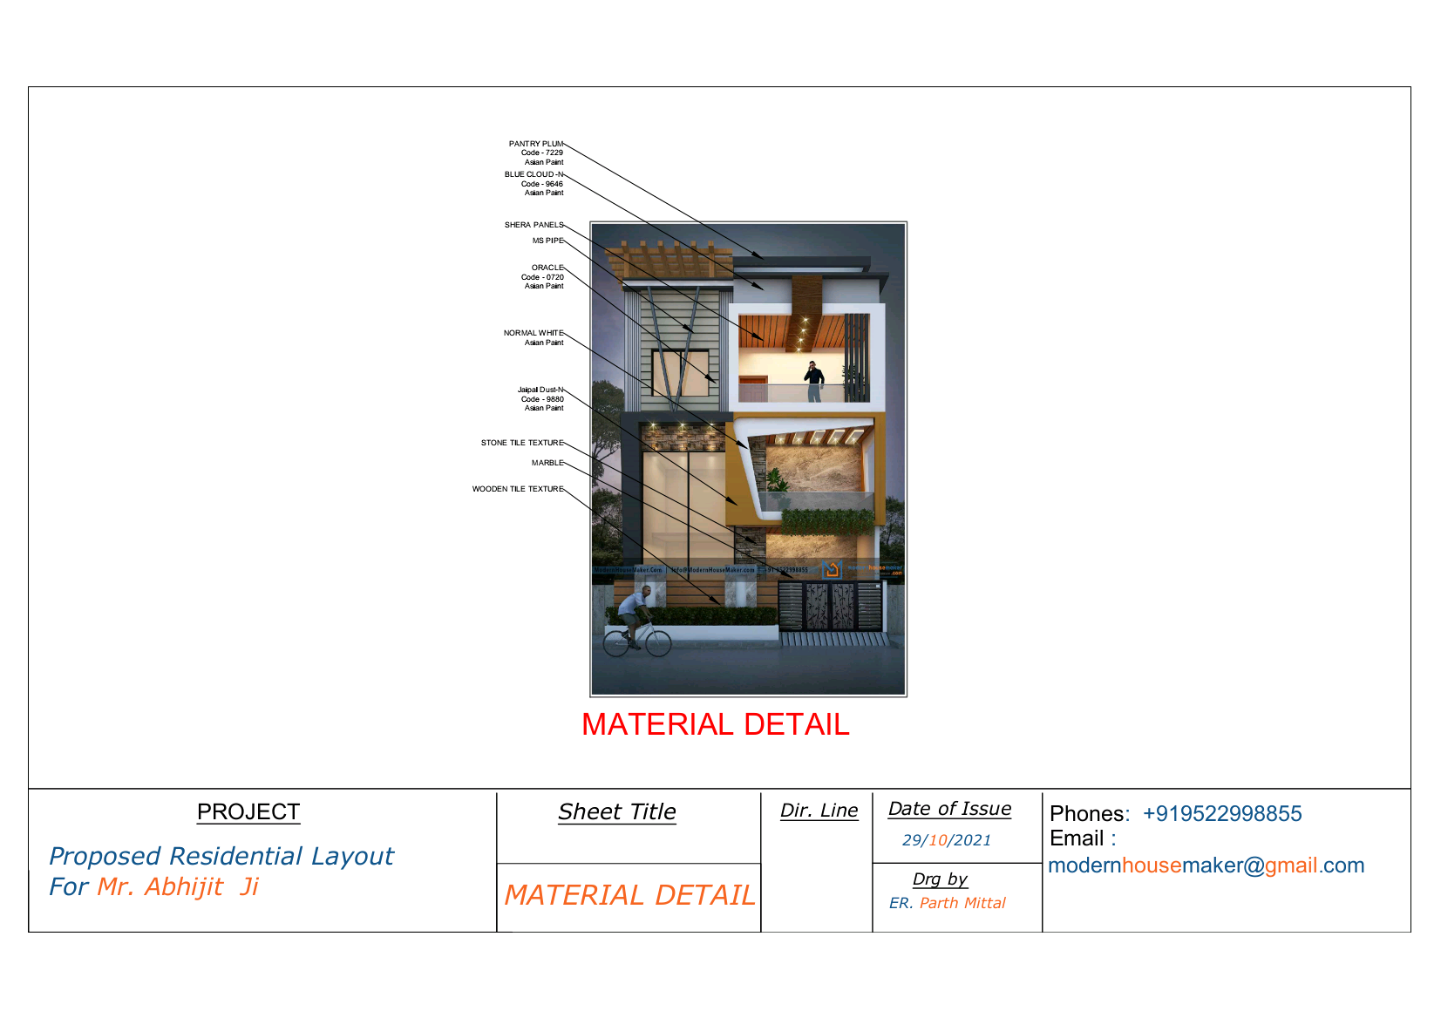
Task: Select the 'MARBLE' annotation
Action: [x=547, y=463]
